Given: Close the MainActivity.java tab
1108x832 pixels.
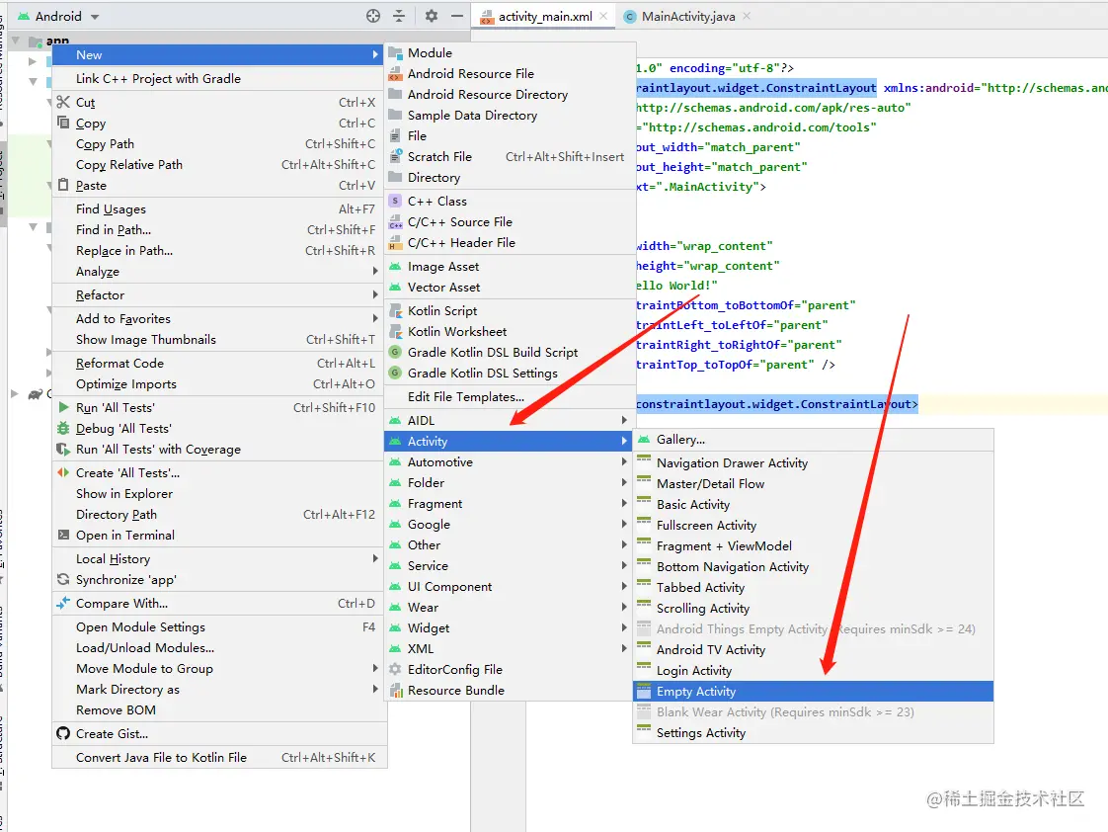Looking at the screenshot, I should [x=747, y=16].
